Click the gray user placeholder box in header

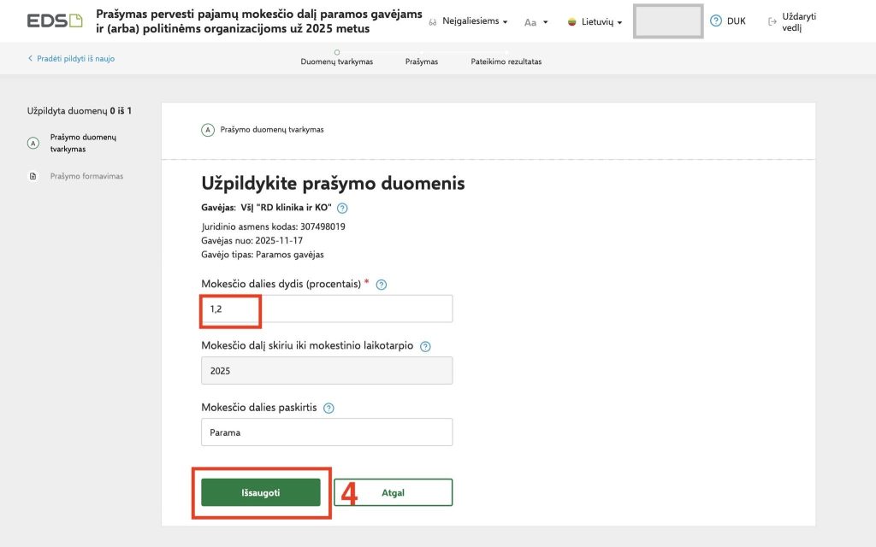[x=668, y=21]
